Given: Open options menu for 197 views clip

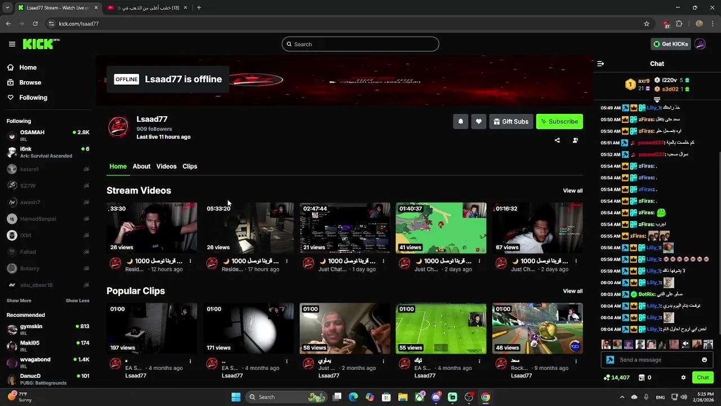Looking at the screenshot, I should pyautogui.click(x=190, y=361).
